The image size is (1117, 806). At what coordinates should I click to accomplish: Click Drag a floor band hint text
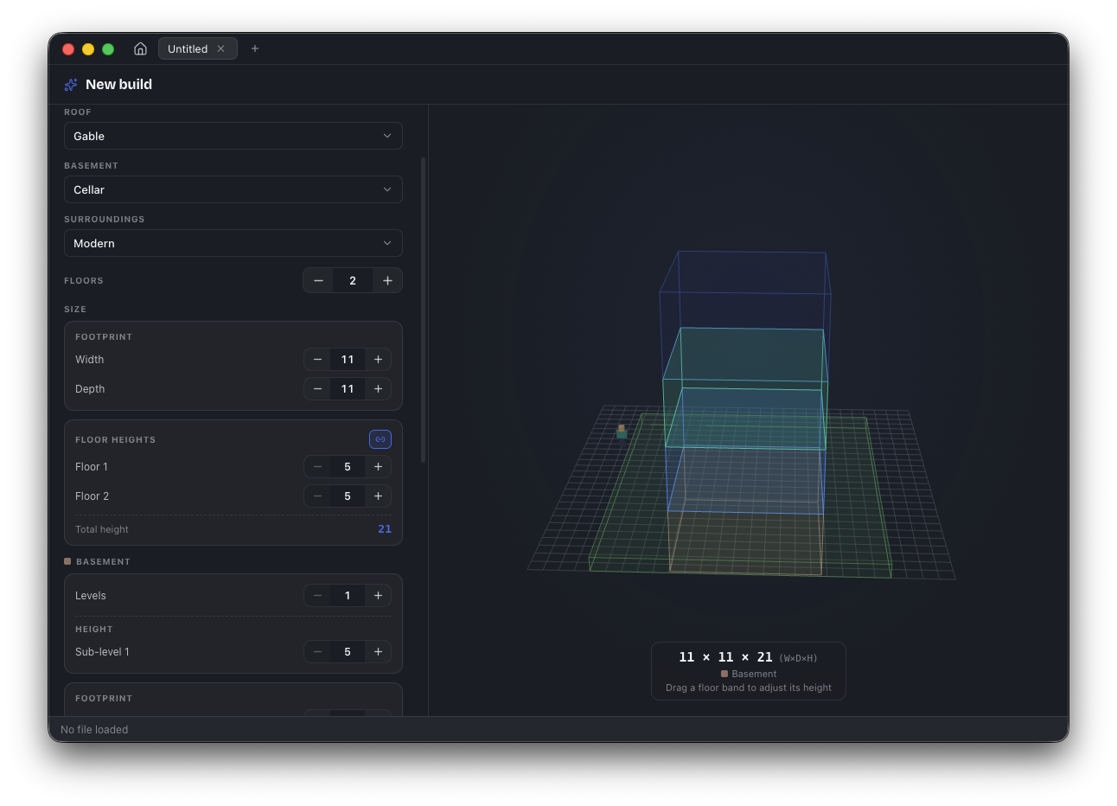[749, 688]
